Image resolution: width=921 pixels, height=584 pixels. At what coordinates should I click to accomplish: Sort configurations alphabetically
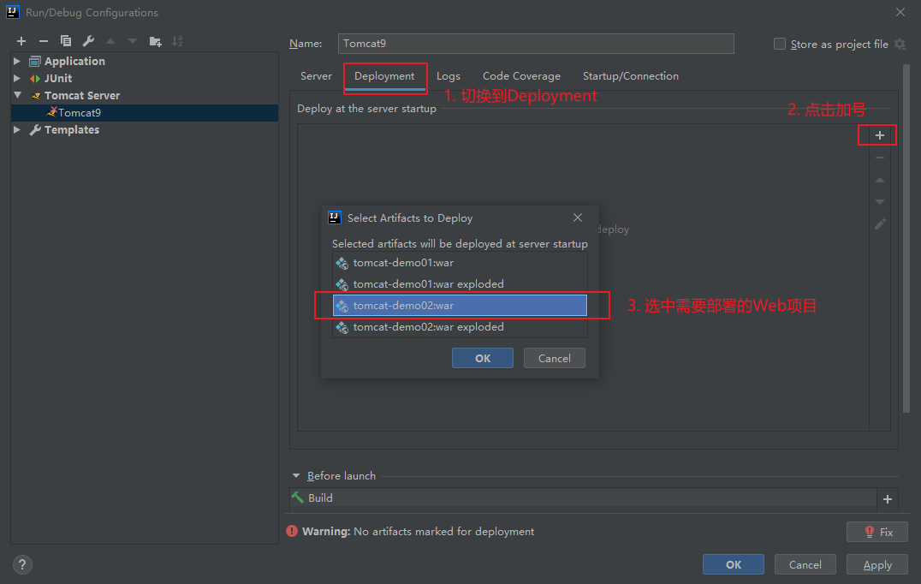pos(177,41)
